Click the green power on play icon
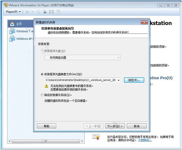 [27, 12]
